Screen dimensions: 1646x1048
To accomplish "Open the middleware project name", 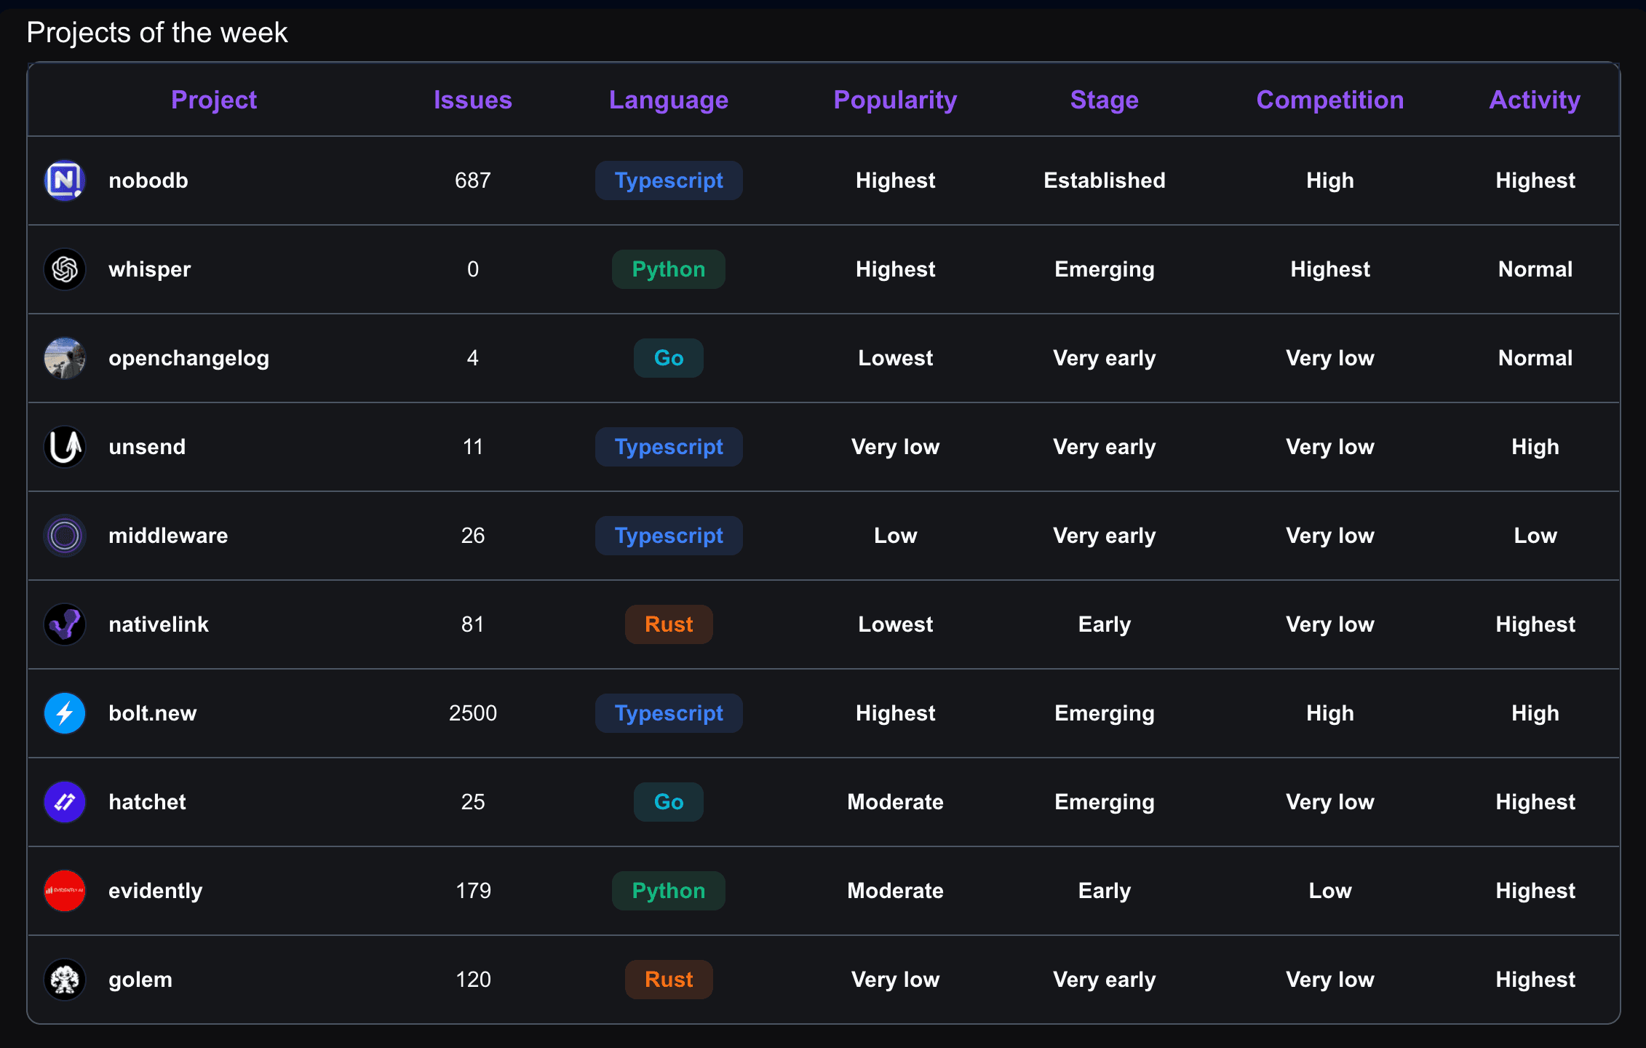I will pos(168,536).
